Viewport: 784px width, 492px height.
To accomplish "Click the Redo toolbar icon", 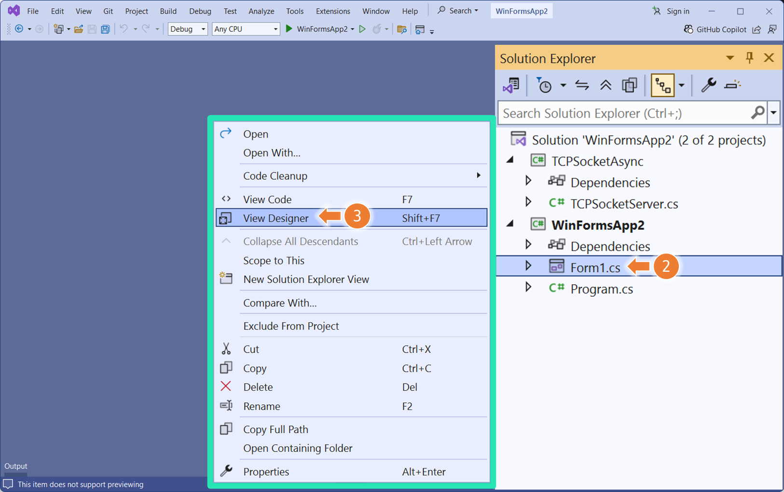I will tap(146, 29).
